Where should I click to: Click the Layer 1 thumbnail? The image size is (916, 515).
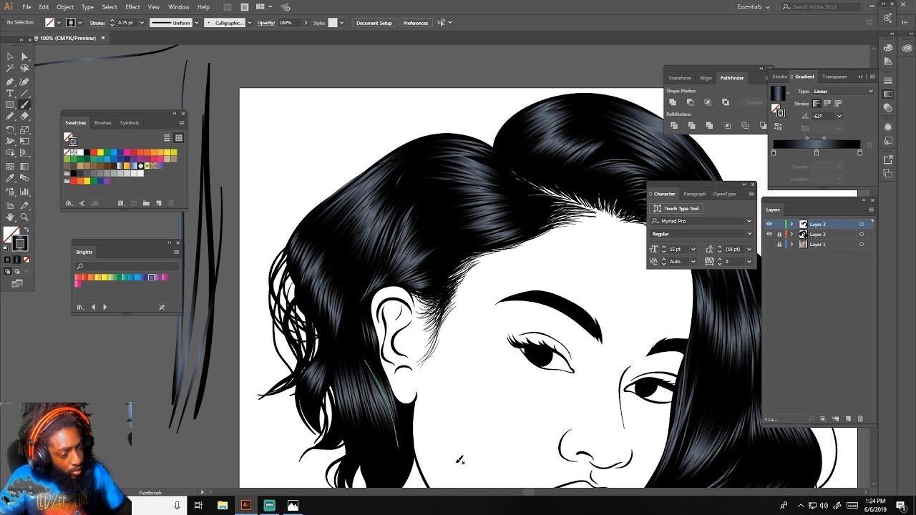tap(803, 244)
